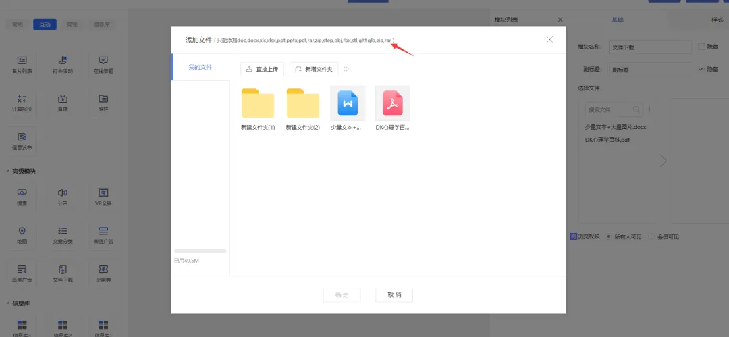Click the plus icon beside 搜索文件
The height and width of the screenshot is (337, 729).
(x=649, y=109)
